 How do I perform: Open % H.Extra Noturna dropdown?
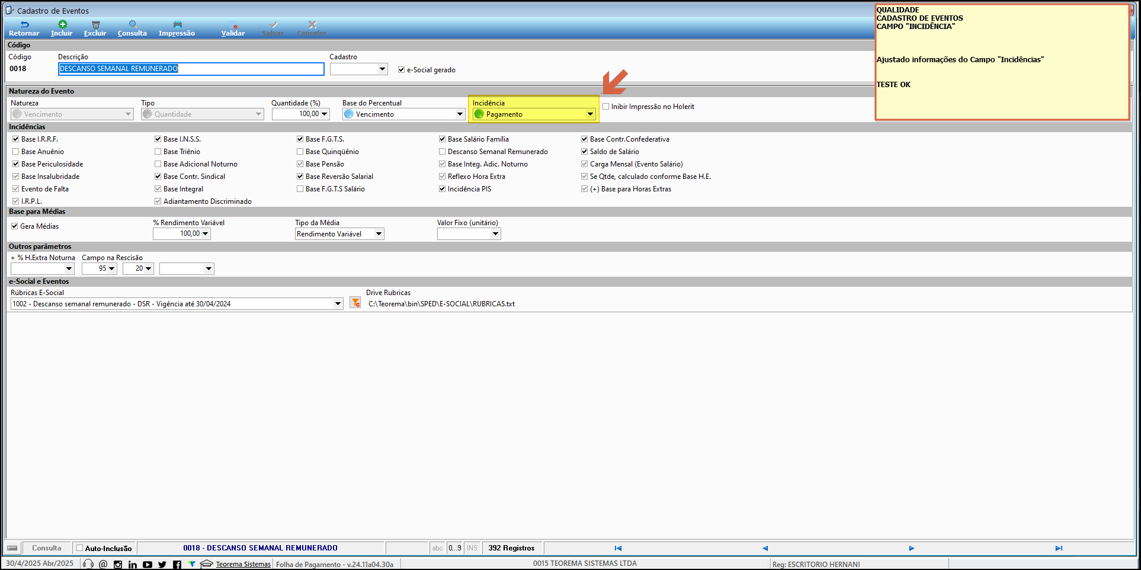(69, 269)
